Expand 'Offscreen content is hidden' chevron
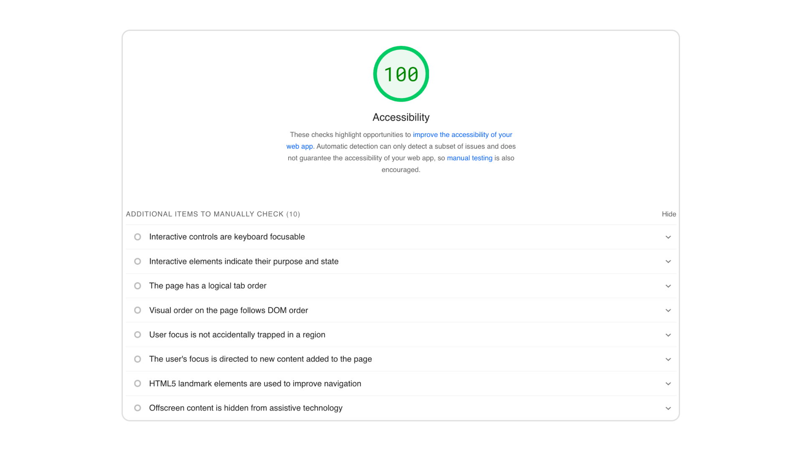Screen dimensions: 802x451 [668, 408]
